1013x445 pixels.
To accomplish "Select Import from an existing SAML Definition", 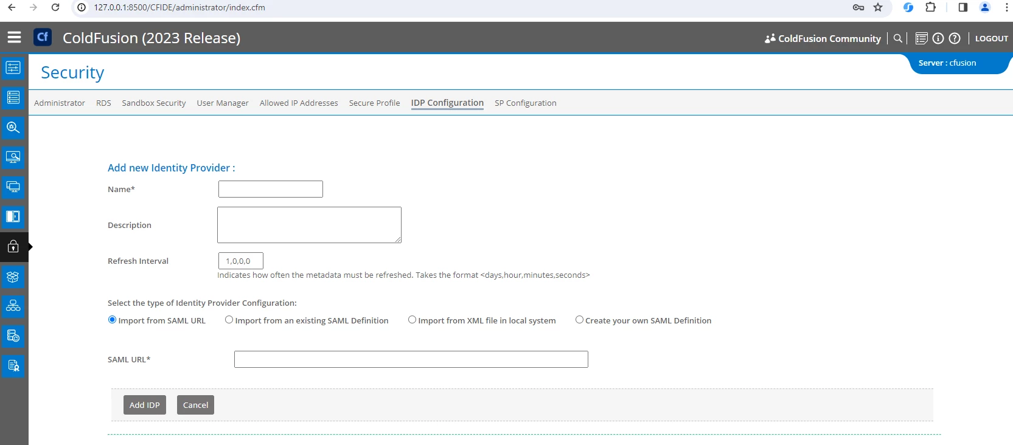I will pyautogui.click(x=229, y=320).
